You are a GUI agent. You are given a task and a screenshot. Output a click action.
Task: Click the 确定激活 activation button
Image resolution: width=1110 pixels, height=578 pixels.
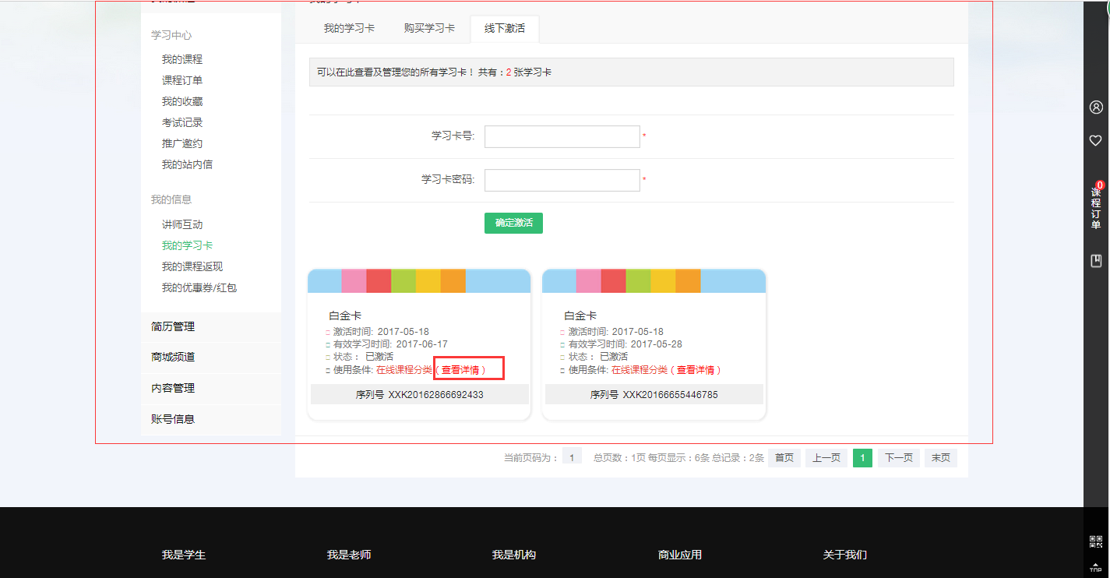pyautogui.click(x=513, y=223)
